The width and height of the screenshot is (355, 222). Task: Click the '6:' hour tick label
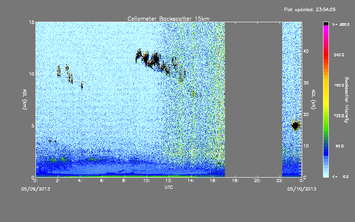point(102,181)
